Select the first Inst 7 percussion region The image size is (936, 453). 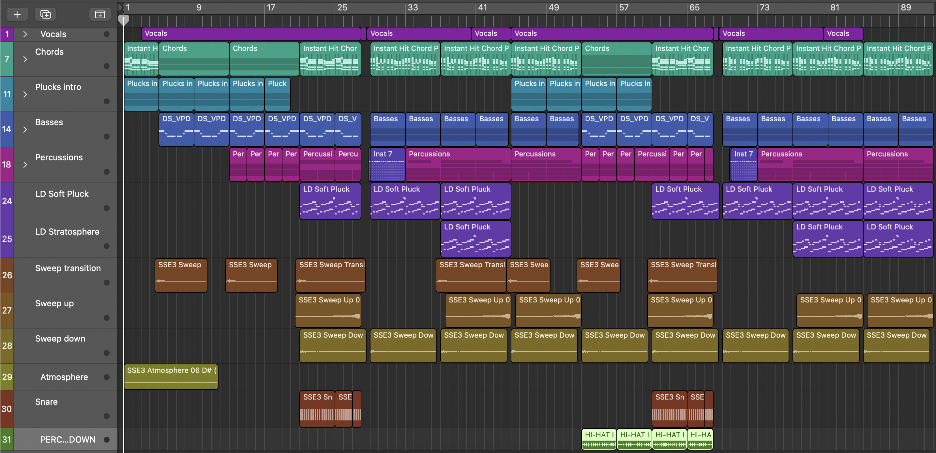click(387, 165)
